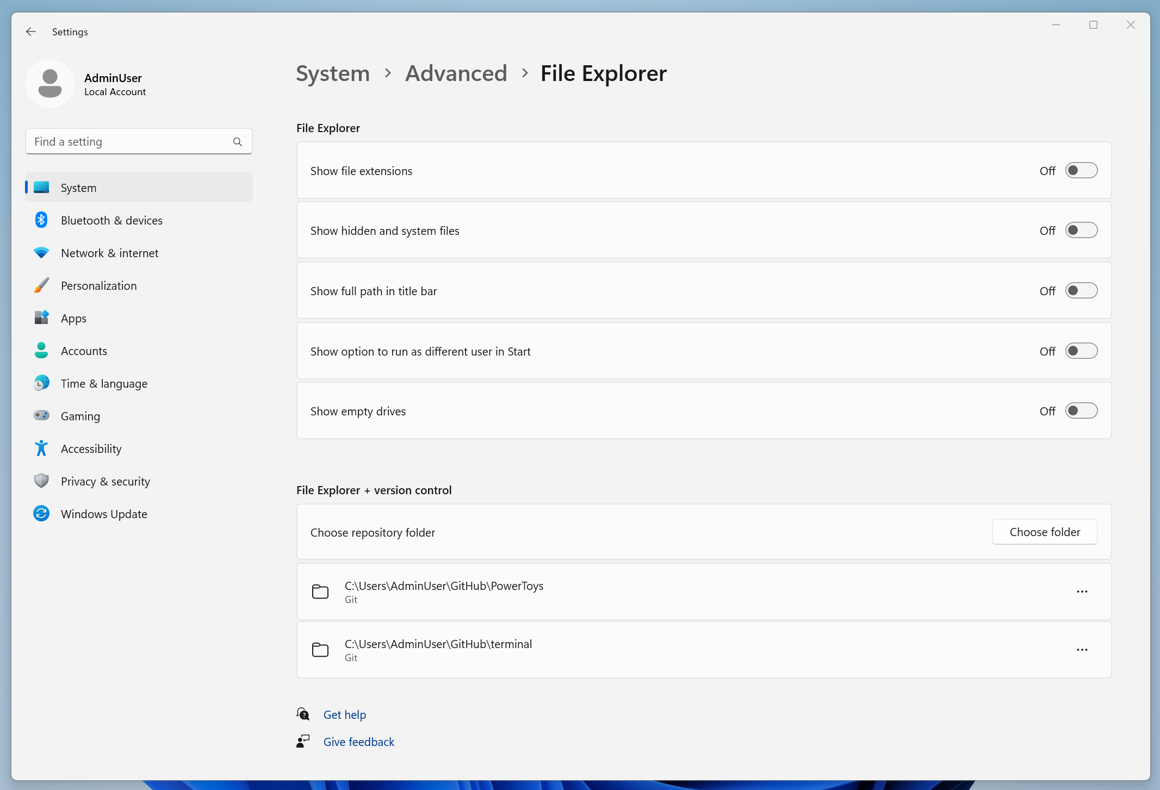Toggle Show empty drives on
This screenshot has height=790, width=1160.
click(x=1081, y=411)
